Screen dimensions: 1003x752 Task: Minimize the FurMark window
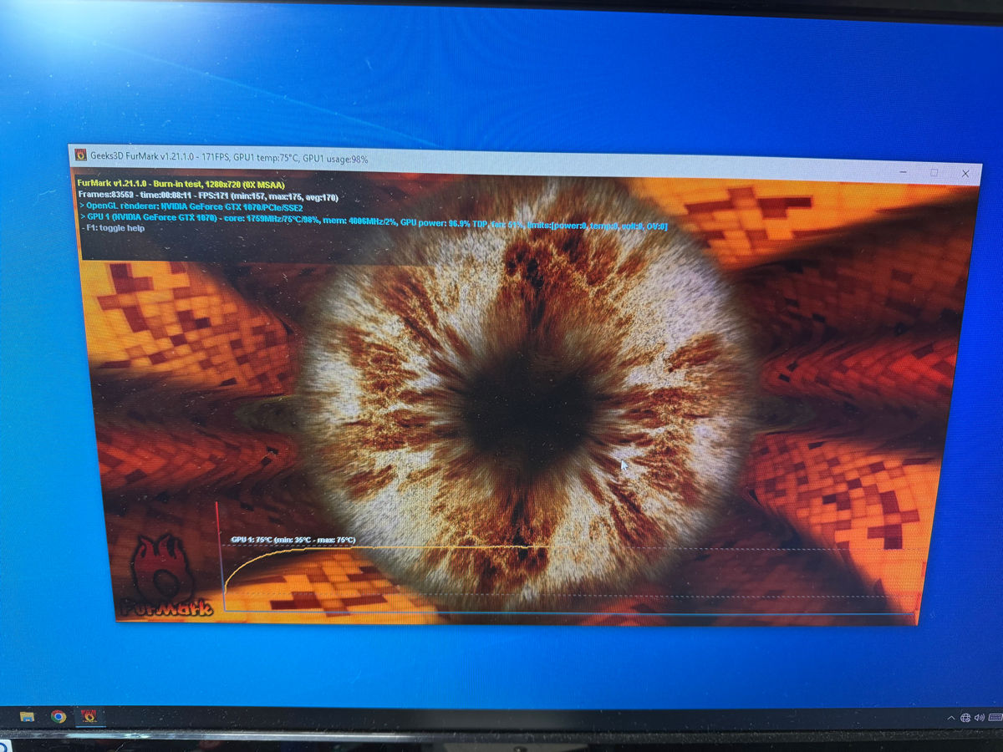click(904, 172)
